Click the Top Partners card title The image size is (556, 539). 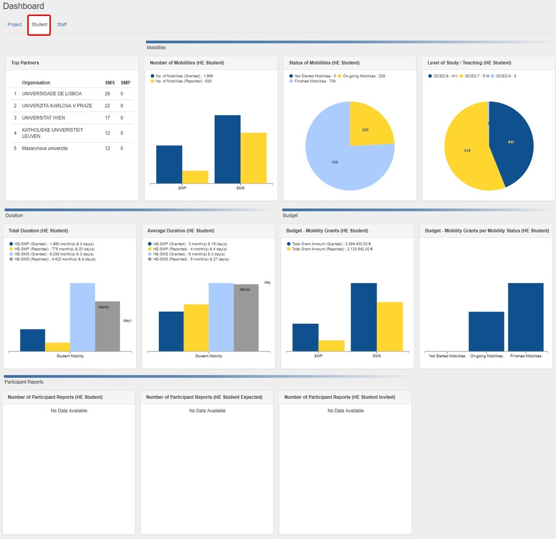click(x=25, y=63)
